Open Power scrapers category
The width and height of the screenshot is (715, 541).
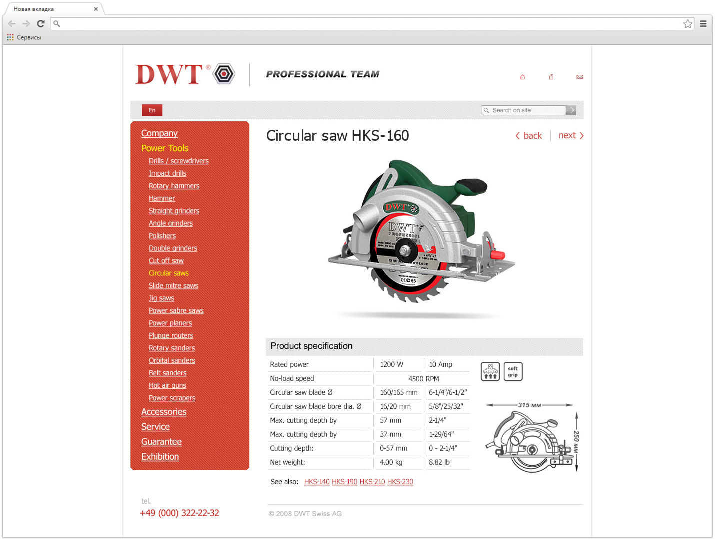(x=172, y=398)
